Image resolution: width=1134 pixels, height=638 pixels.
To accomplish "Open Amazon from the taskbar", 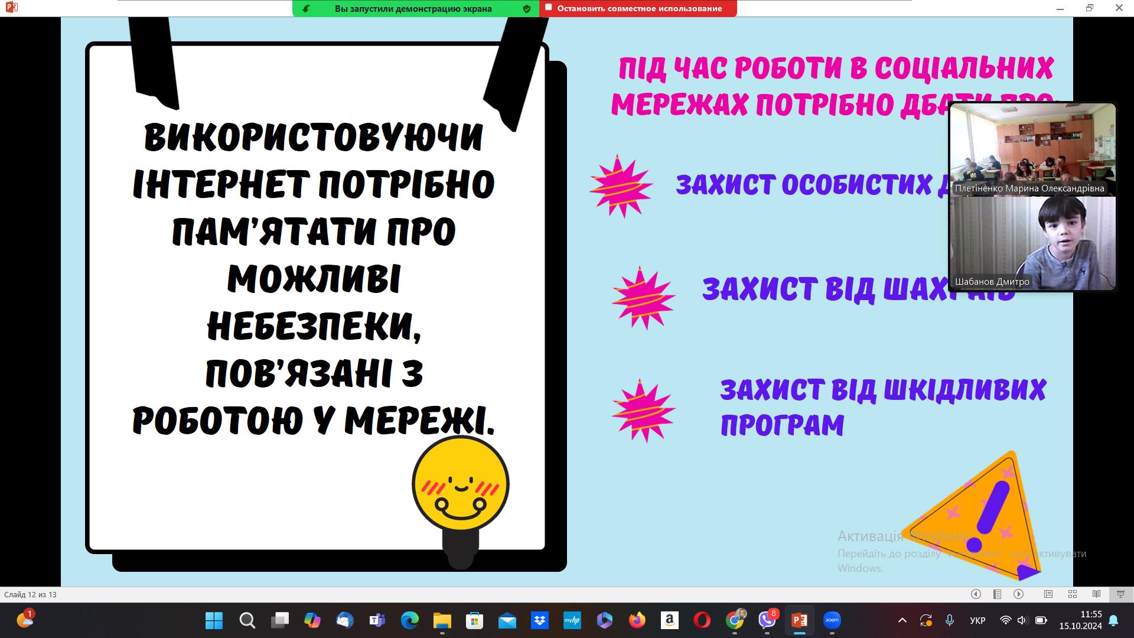I will (x=669, y=620).
